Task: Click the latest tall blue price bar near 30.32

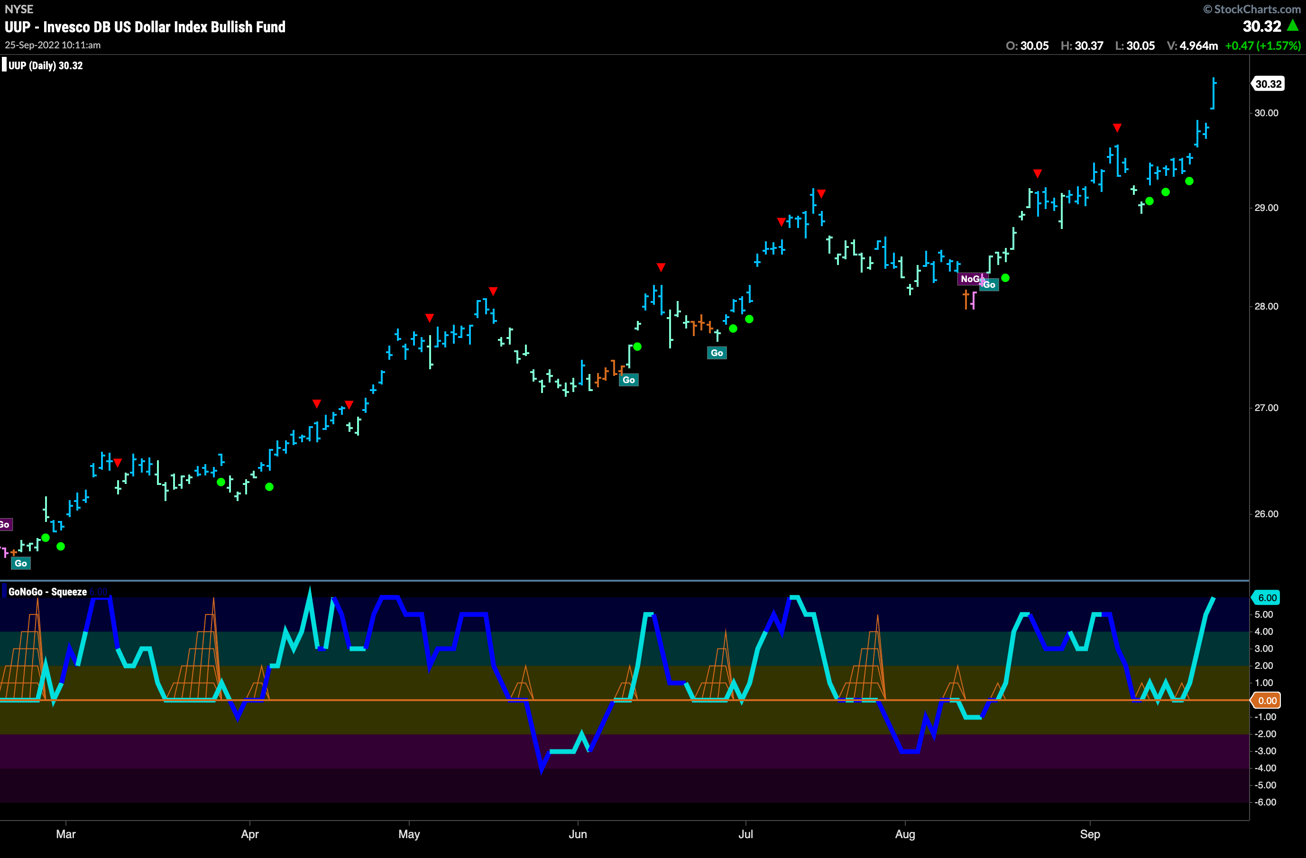Action: (1214, 93)
